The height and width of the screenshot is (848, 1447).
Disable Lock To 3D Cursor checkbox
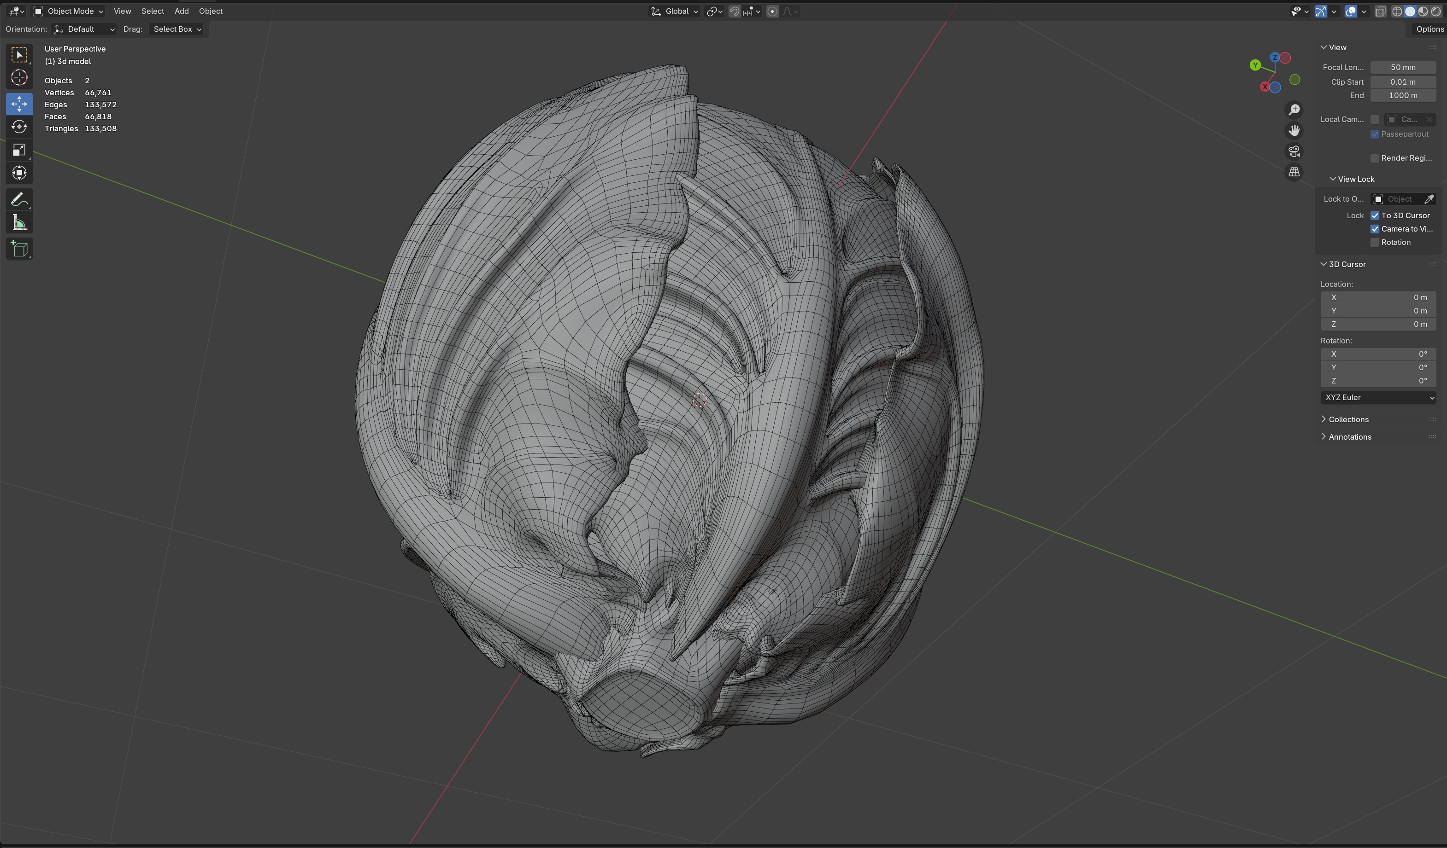pos(1375,216)
